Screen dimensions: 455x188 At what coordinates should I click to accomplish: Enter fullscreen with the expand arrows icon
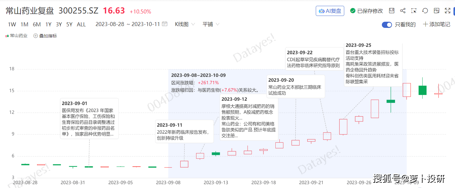(x=447, y=11)
